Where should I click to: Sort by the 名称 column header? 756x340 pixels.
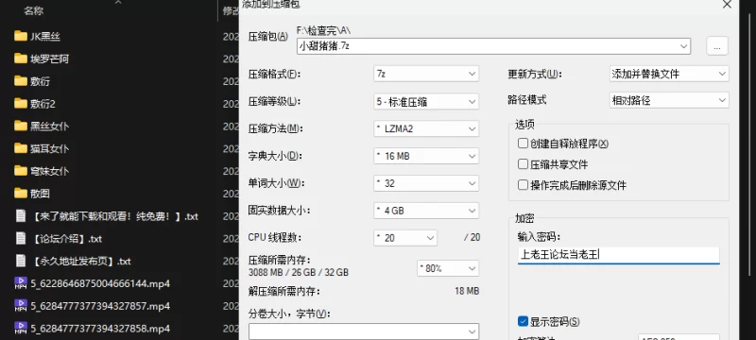coord(34,10)
